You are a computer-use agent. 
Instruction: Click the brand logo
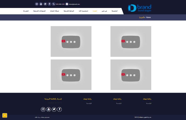click(x=139, y=8)
